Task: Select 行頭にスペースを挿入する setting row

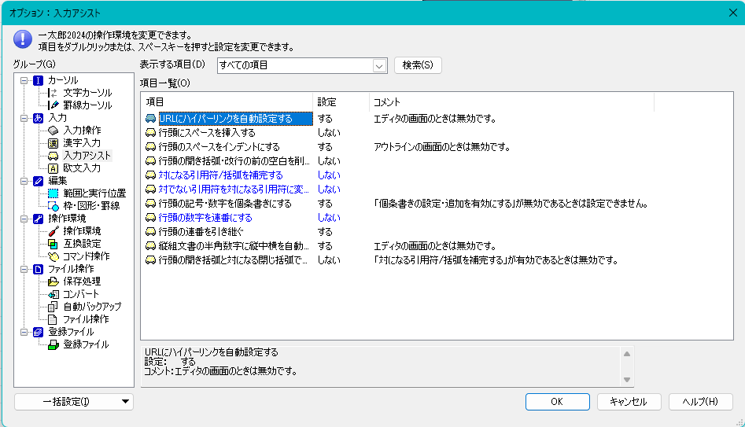Action: pyautogui.click(x=207, y=133)
